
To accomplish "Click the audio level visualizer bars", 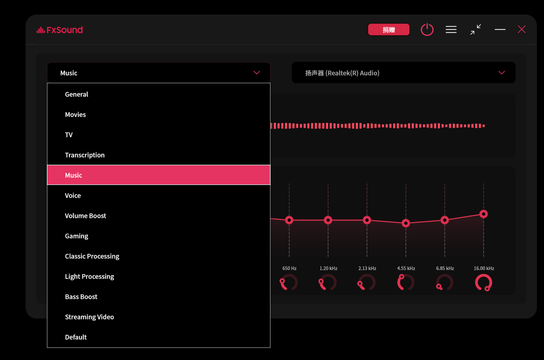I will point(378,126).
